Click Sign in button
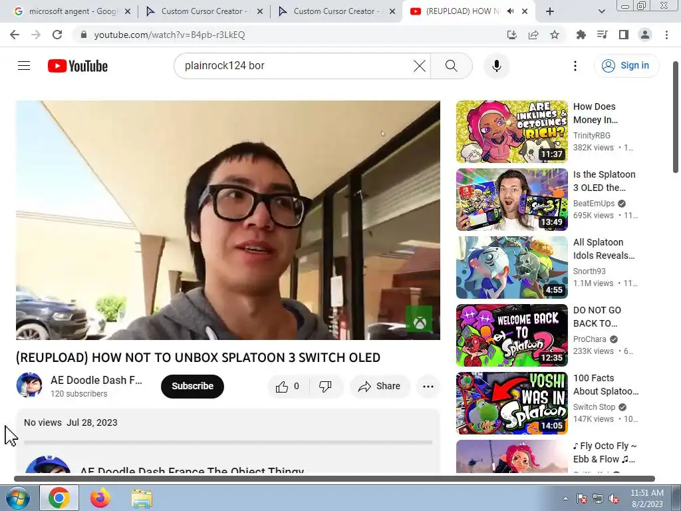Screen dimensions: 681x511 (626, 66)
